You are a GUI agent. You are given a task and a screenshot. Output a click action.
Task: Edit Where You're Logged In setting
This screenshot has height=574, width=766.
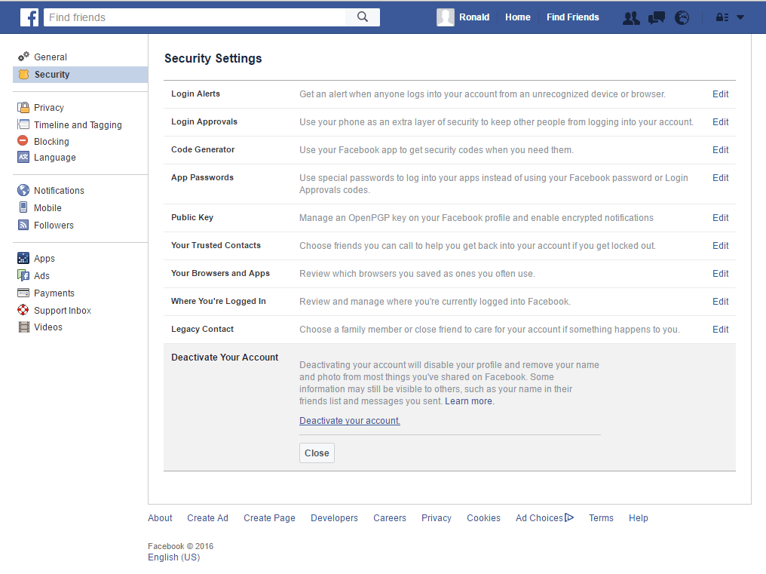(720, 301)
